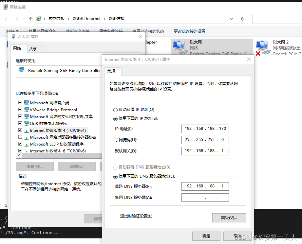Select VMware Bridge Protocol list entry

pyautogui.click(x=53, y=110)
